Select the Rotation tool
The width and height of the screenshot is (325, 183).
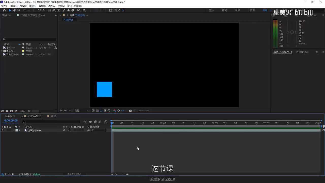(39, 10)
